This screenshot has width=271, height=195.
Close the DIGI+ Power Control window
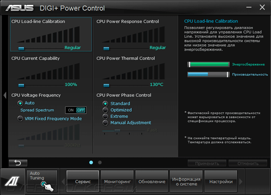click(x=262, y=7)
